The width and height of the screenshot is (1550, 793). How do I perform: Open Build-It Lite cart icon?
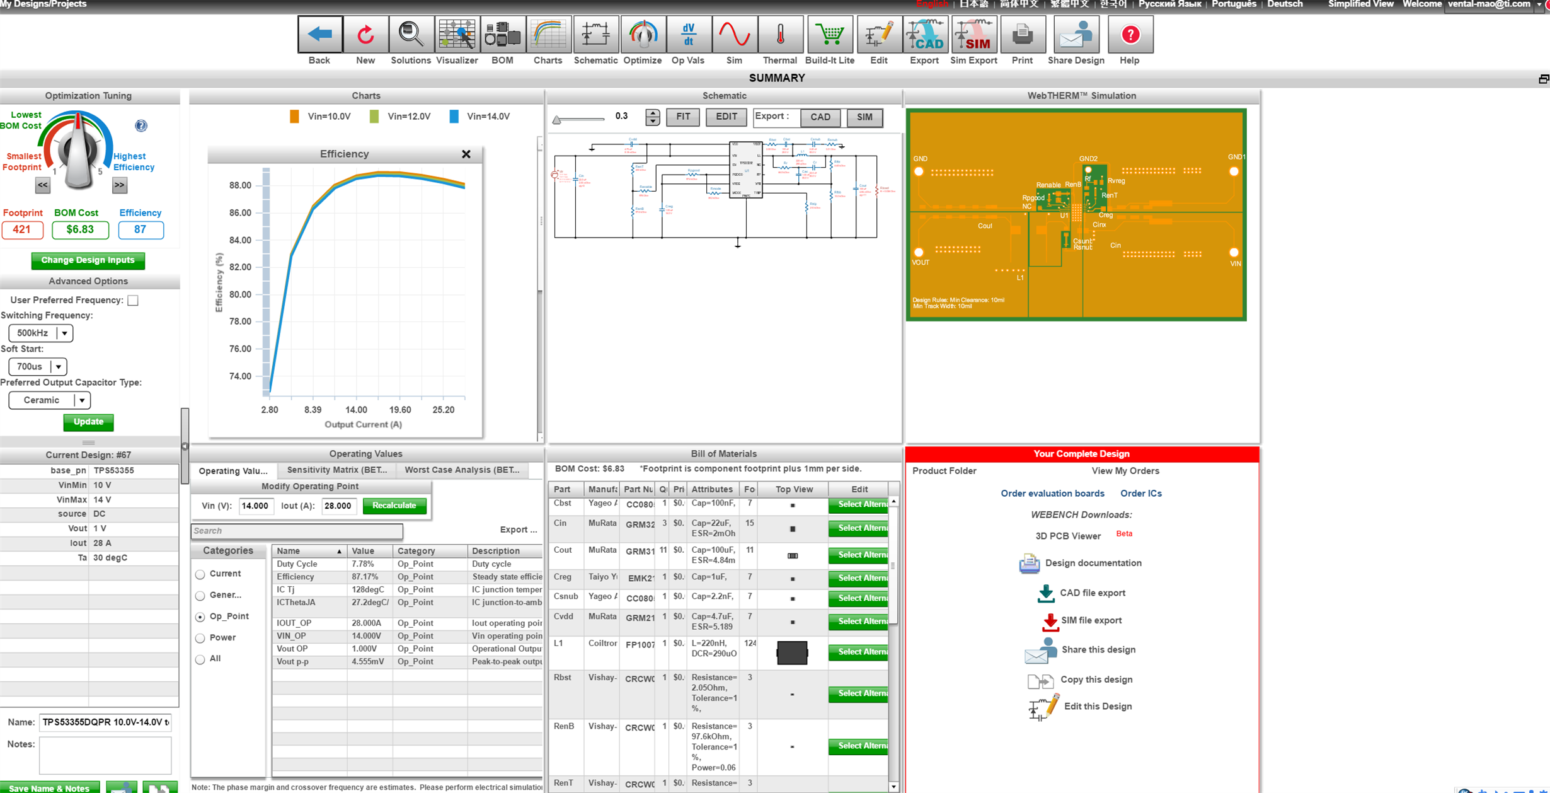(x=830, y=35)
